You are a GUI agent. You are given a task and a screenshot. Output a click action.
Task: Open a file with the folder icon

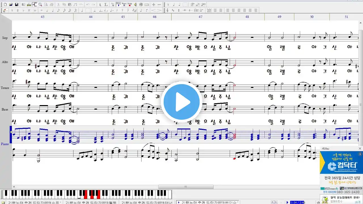[x=11, y=5]
